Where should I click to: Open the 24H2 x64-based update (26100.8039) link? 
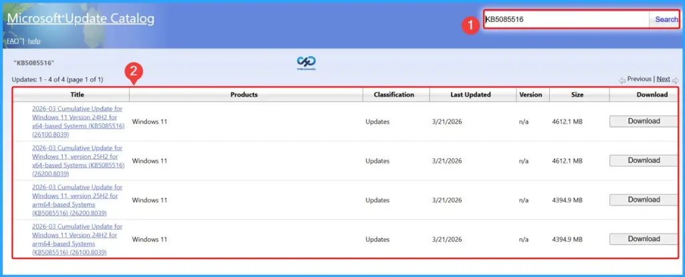coord(78,121)
